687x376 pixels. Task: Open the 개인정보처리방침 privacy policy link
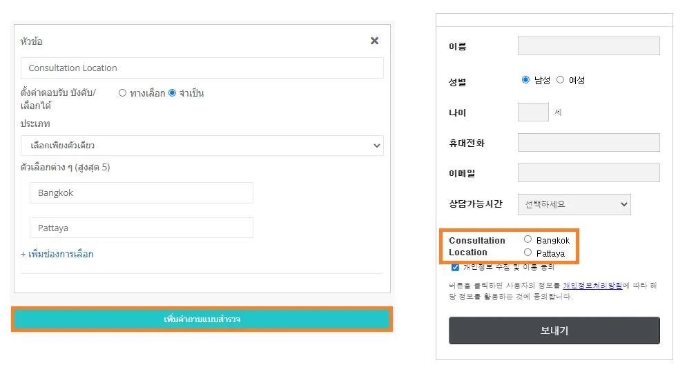[592, 286]
